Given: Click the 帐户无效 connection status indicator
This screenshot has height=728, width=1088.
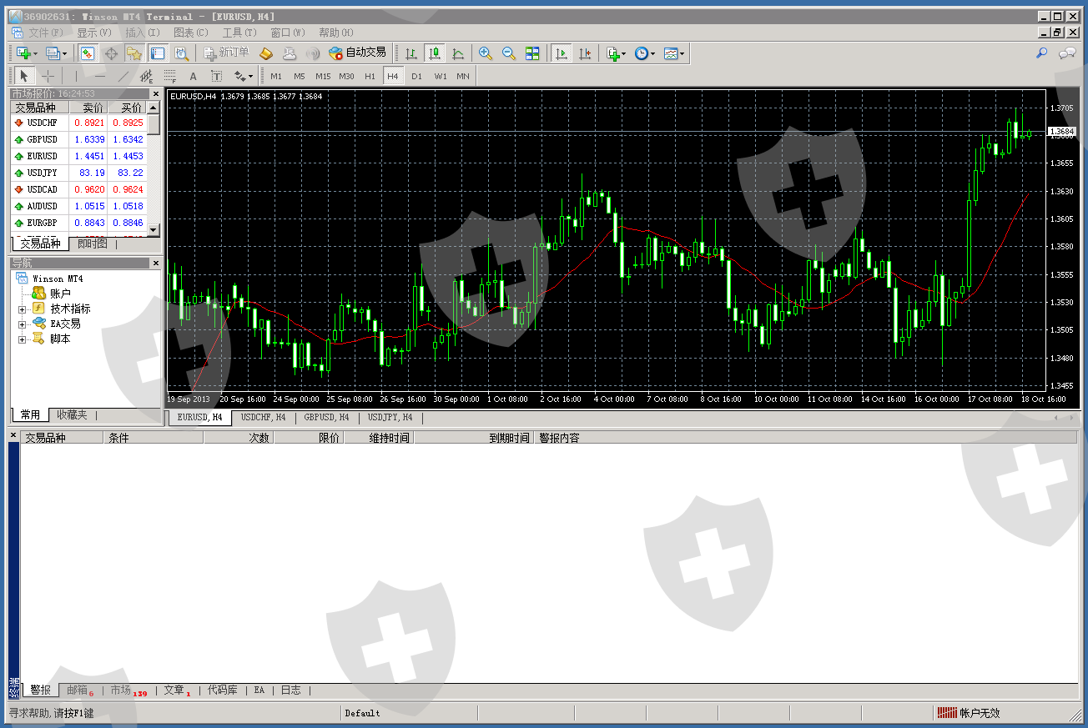Looking at the screenshot, I should point(968,713).
